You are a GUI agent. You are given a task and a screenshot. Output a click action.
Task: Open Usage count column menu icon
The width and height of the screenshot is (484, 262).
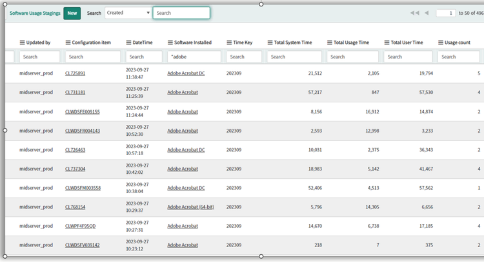coord(441,42)
